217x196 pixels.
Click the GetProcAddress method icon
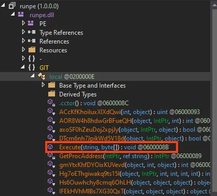51,156
